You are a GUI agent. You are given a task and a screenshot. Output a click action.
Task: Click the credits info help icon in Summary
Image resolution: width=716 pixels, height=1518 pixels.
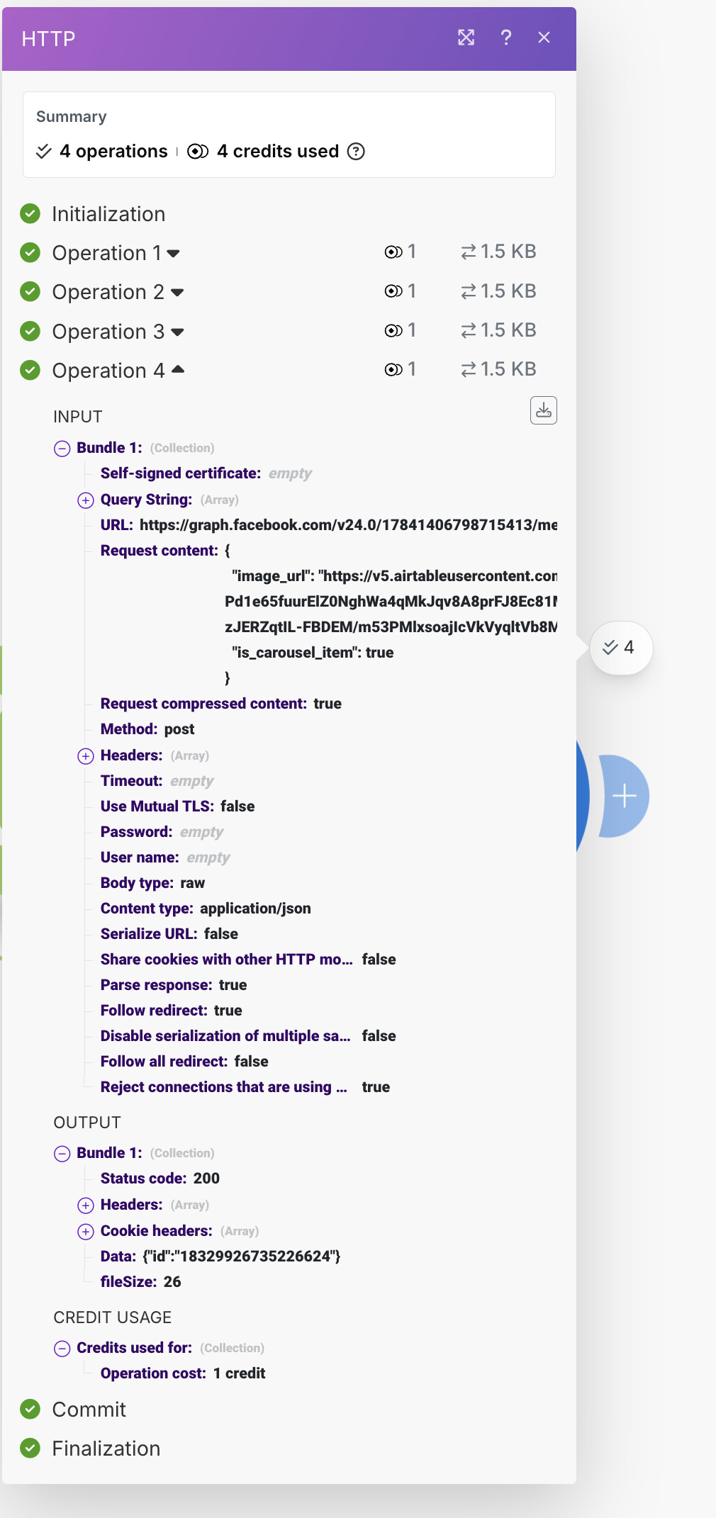click(356, 152)
